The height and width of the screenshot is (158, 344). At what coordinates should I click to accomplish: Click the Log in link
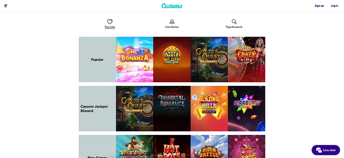pyautogui.click(x=335, y=6)
